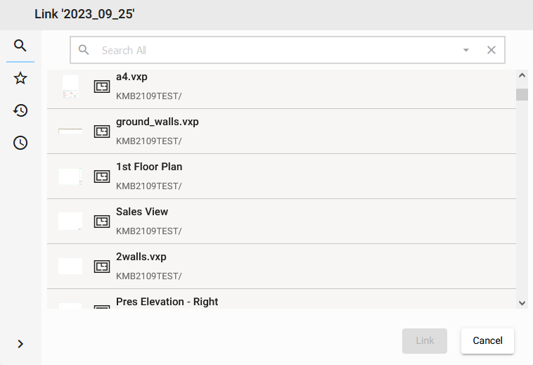This screenshot has width=533, height=365.
Task: Click the magnifier icon in the search field
Action: tap(84, 50)
